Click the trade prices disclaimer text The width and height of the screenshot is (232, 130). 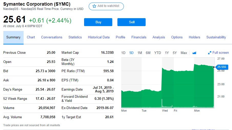[x=32, y=125]
